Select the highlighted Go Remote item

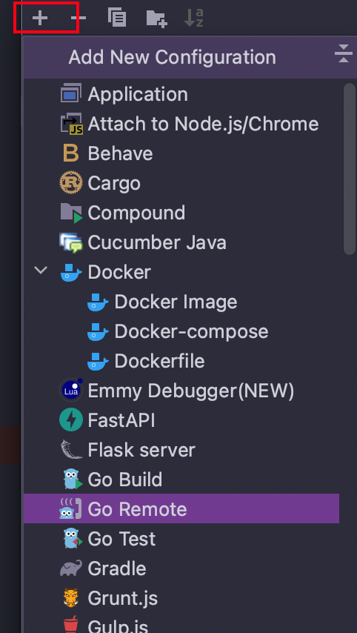click(181, 509)
